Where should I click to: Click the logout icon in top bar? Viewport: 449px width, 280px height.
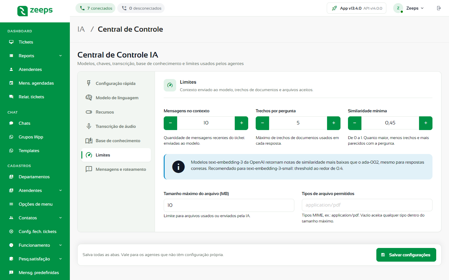[x=439, y=8]
